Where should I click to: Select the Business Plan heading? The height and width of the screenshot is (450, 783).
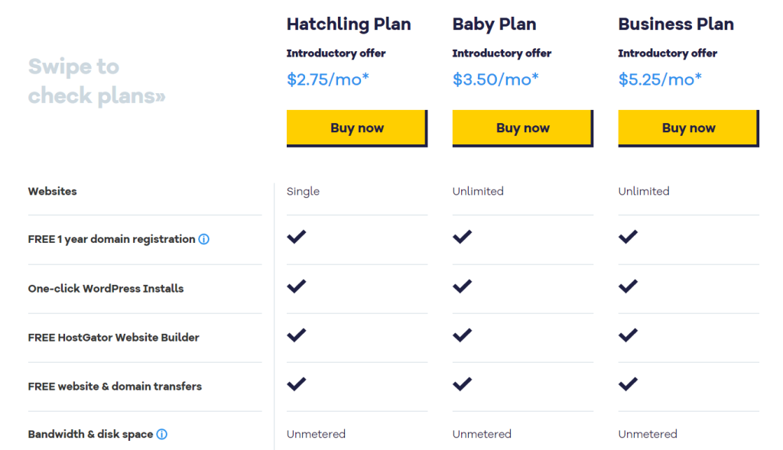[676, 24]
